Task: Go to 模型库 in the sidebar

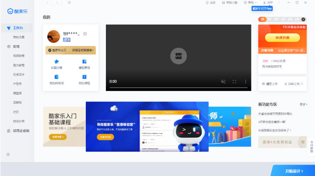Action: (17, 93)
